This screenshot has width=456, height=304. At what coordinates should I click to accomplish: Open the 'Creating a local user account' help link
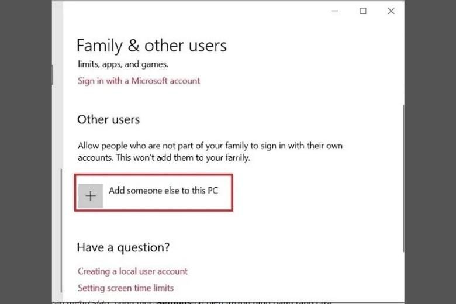[133, 271]
